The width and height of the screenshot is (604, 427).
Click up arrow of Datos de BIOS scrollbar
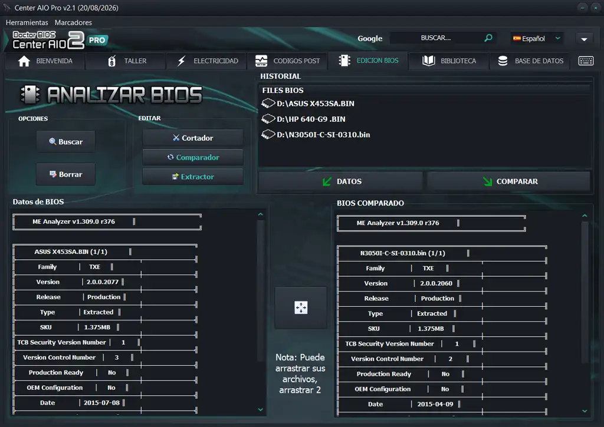(x=260, y=214)
